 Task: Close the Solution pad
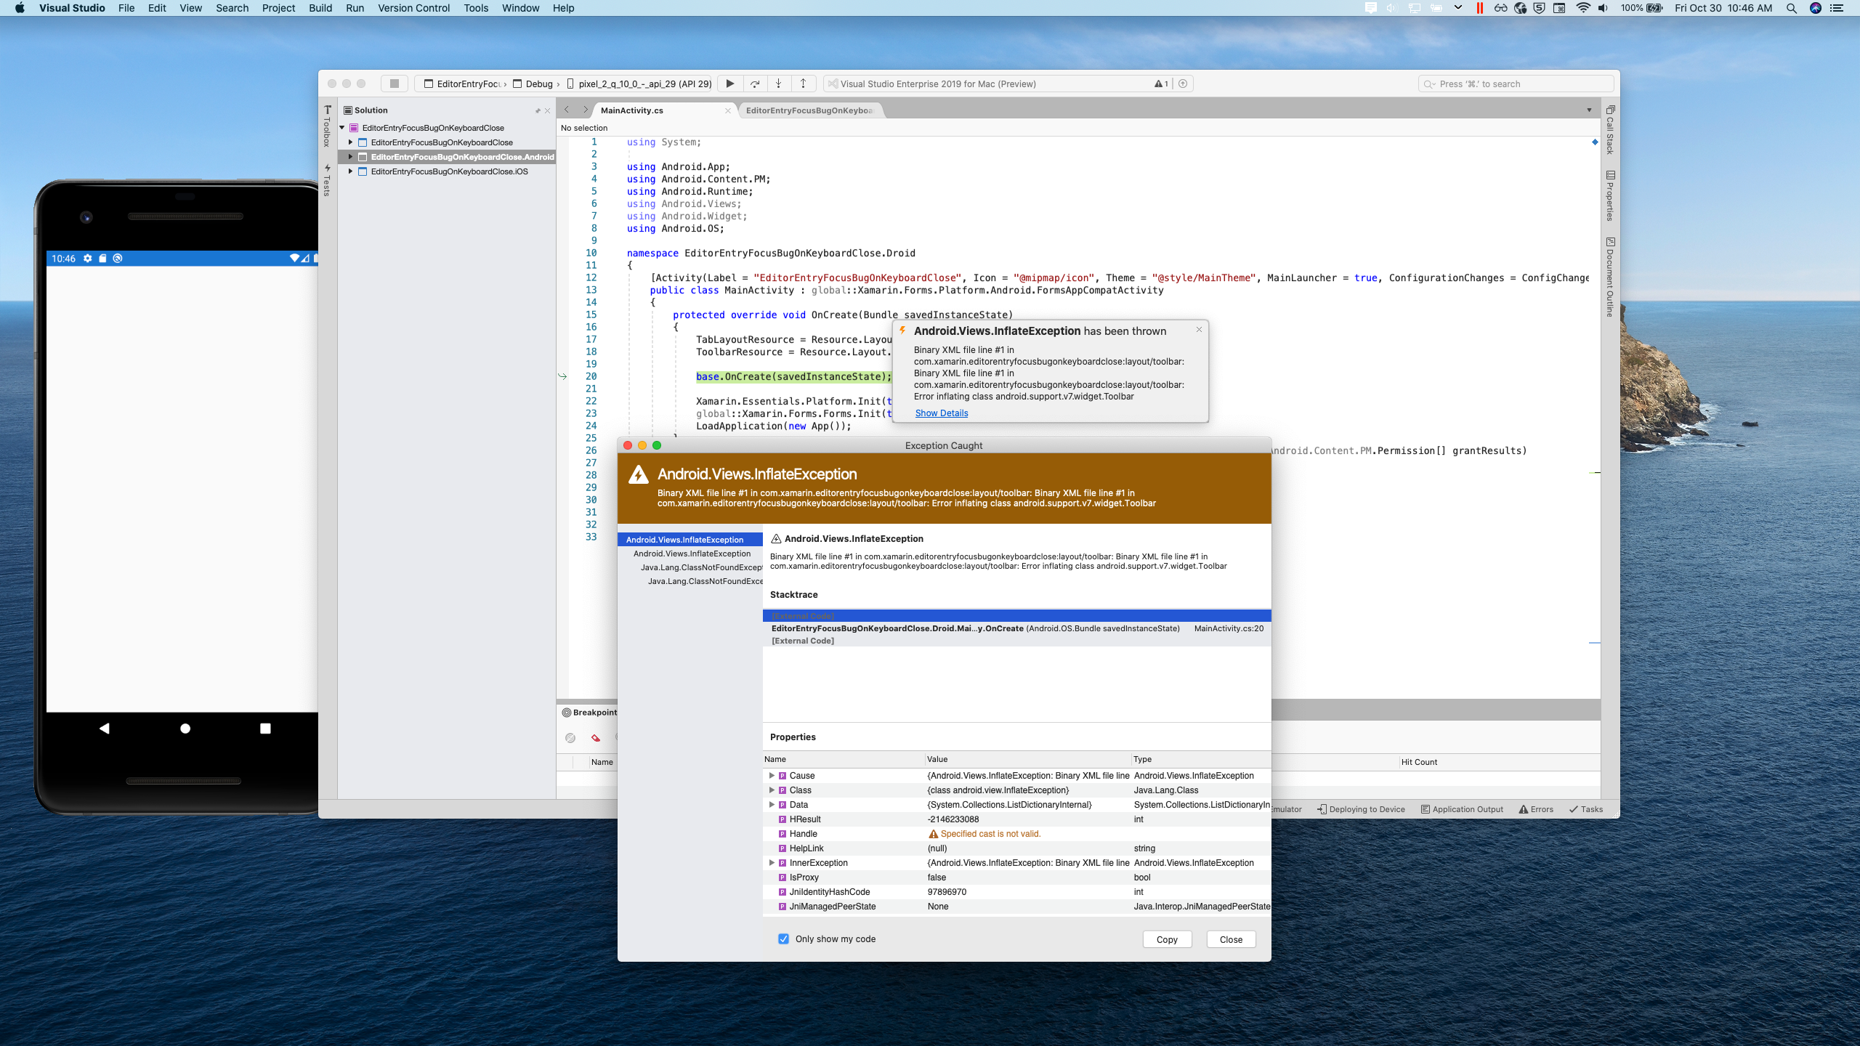coord(548,110)
